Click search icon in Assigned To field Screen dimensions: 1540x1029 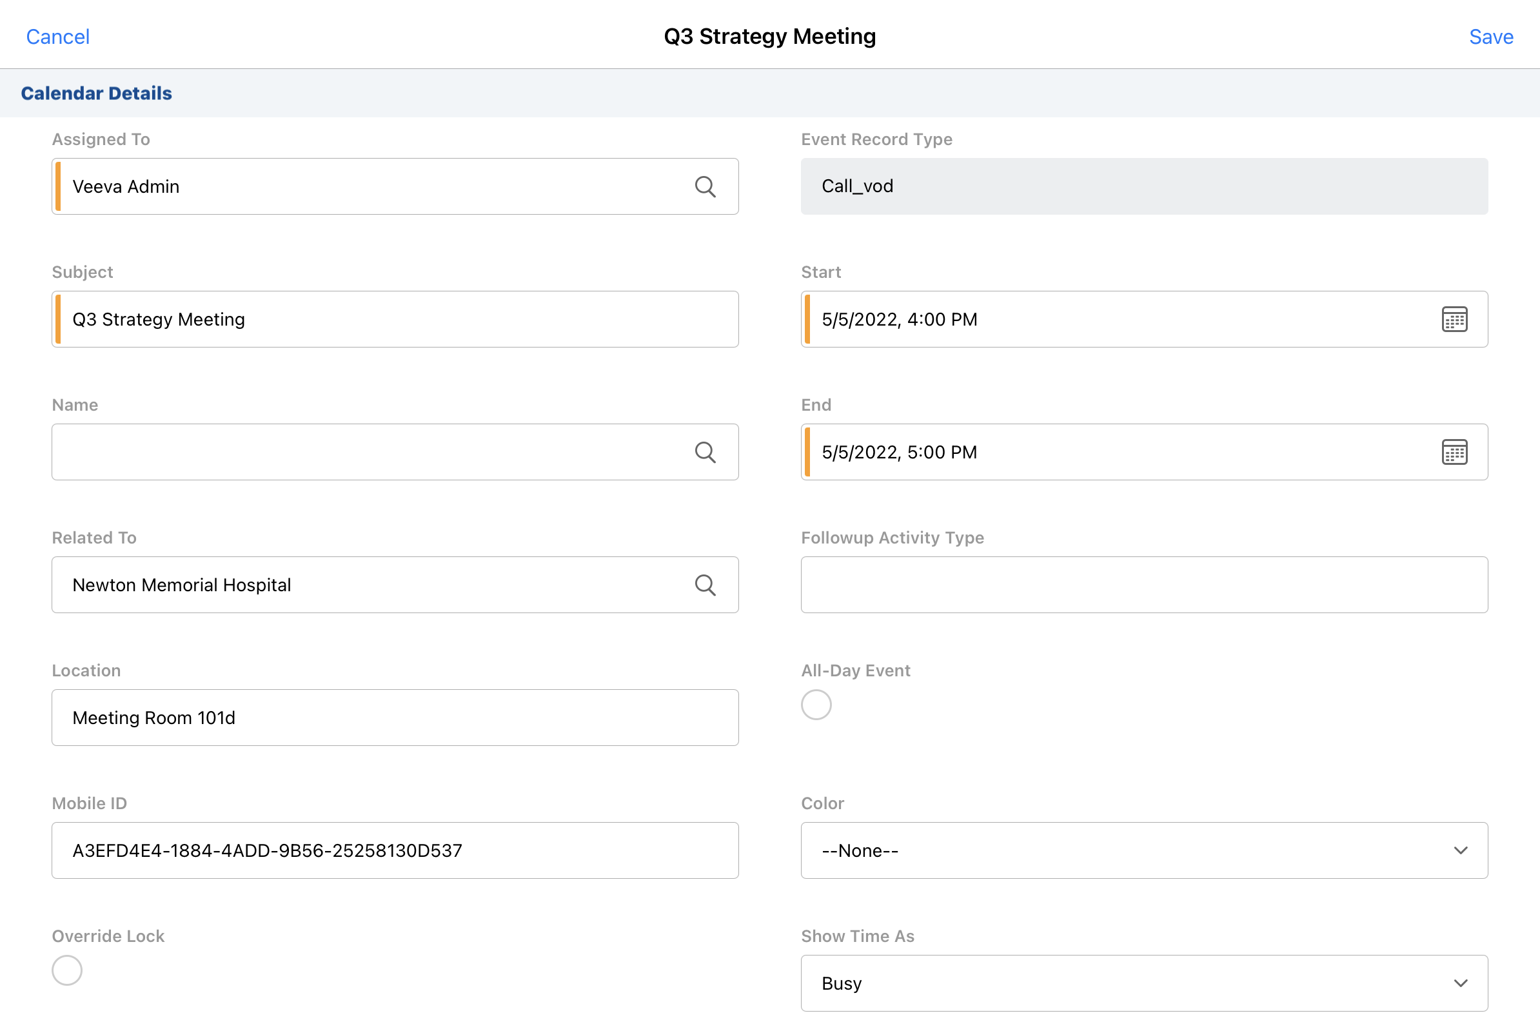(x=705, y=186)
